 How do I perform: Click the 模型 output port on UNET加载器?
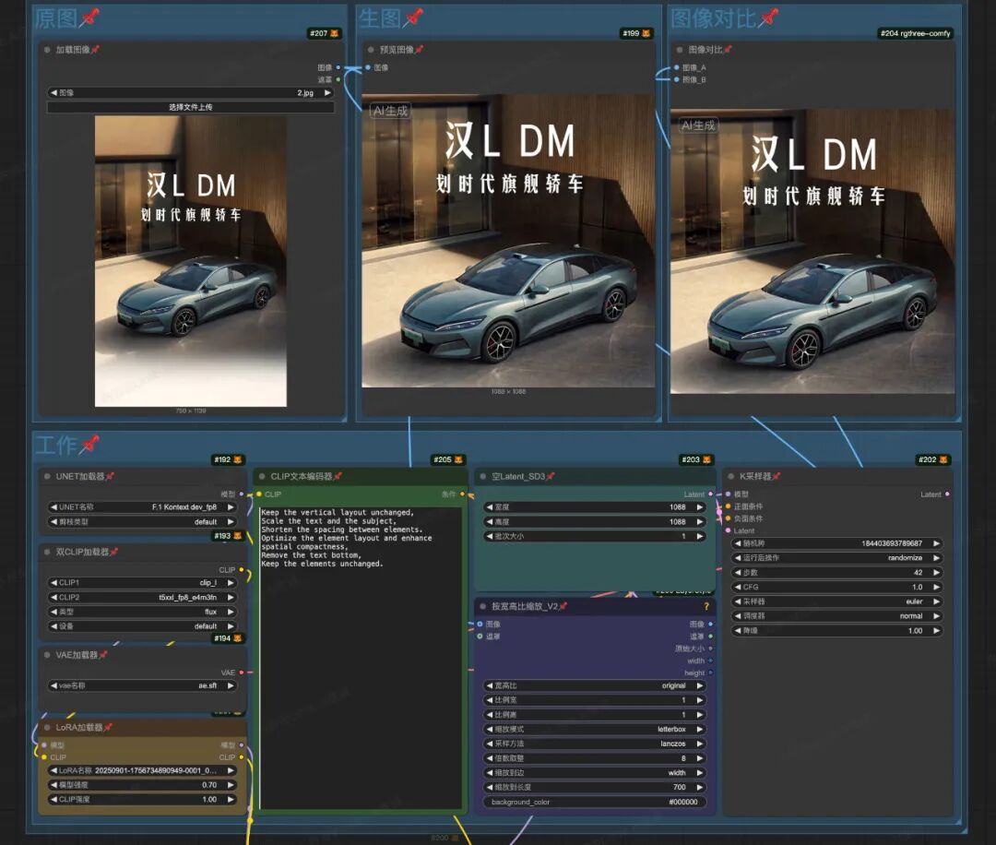click(242, 494)
